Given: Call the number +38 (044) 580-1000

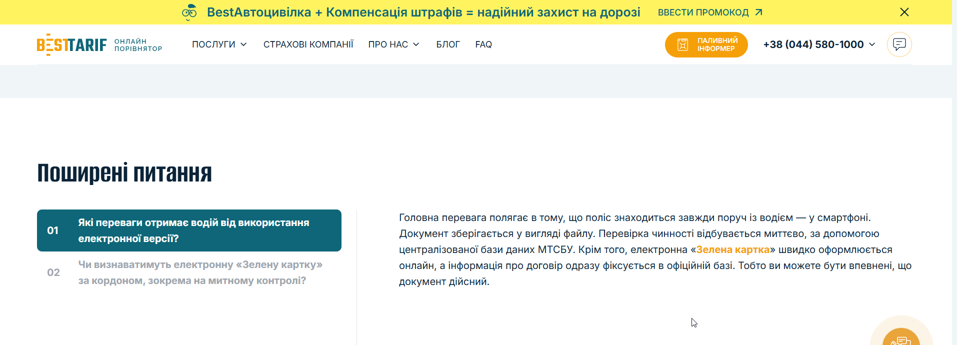Looking at the screenshot, I should 813,44.
